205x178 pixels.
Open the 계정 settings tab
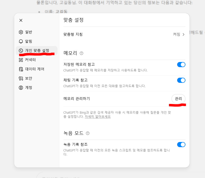37,88
